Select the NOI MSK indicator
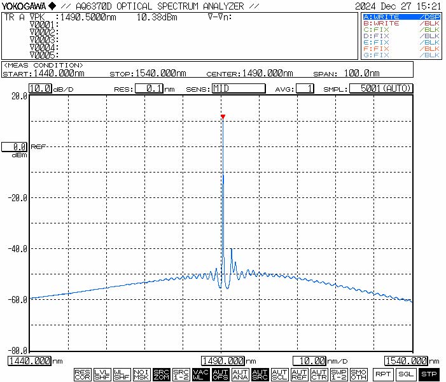Viewport: 446px width, 382px height. (x=141, y=374)
